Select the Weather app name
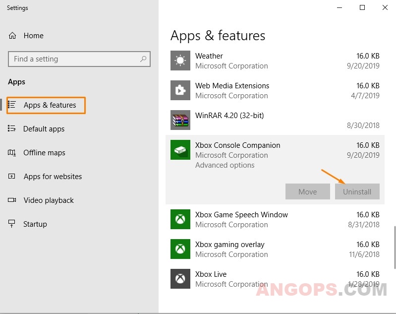This screenshot has width=396, height=314. (x=209, y=56)
